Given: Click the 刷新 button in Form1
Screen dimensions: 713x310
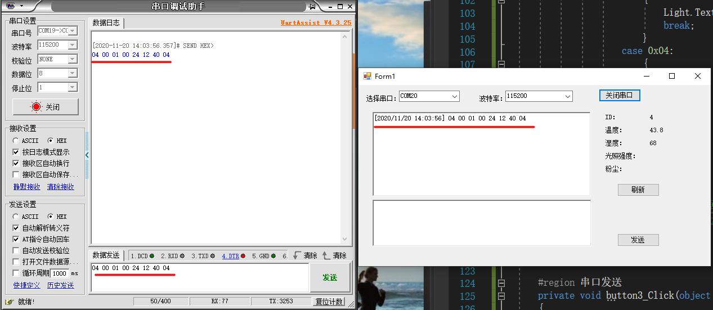Looking at the screenshot, I should (638, 190).
